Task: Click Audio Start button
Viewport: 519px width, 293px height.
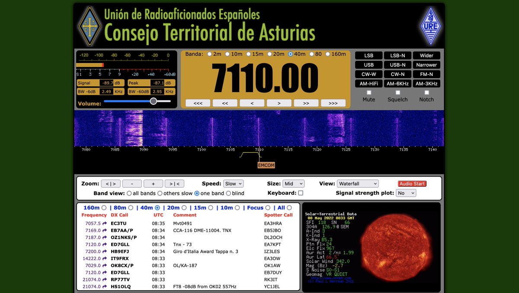Action: 412,183
